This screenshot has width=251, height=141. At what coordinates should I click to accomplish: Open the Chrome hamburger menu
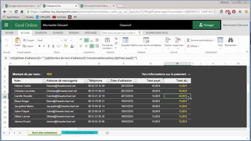pyautogui.click(x=246, y=12)
